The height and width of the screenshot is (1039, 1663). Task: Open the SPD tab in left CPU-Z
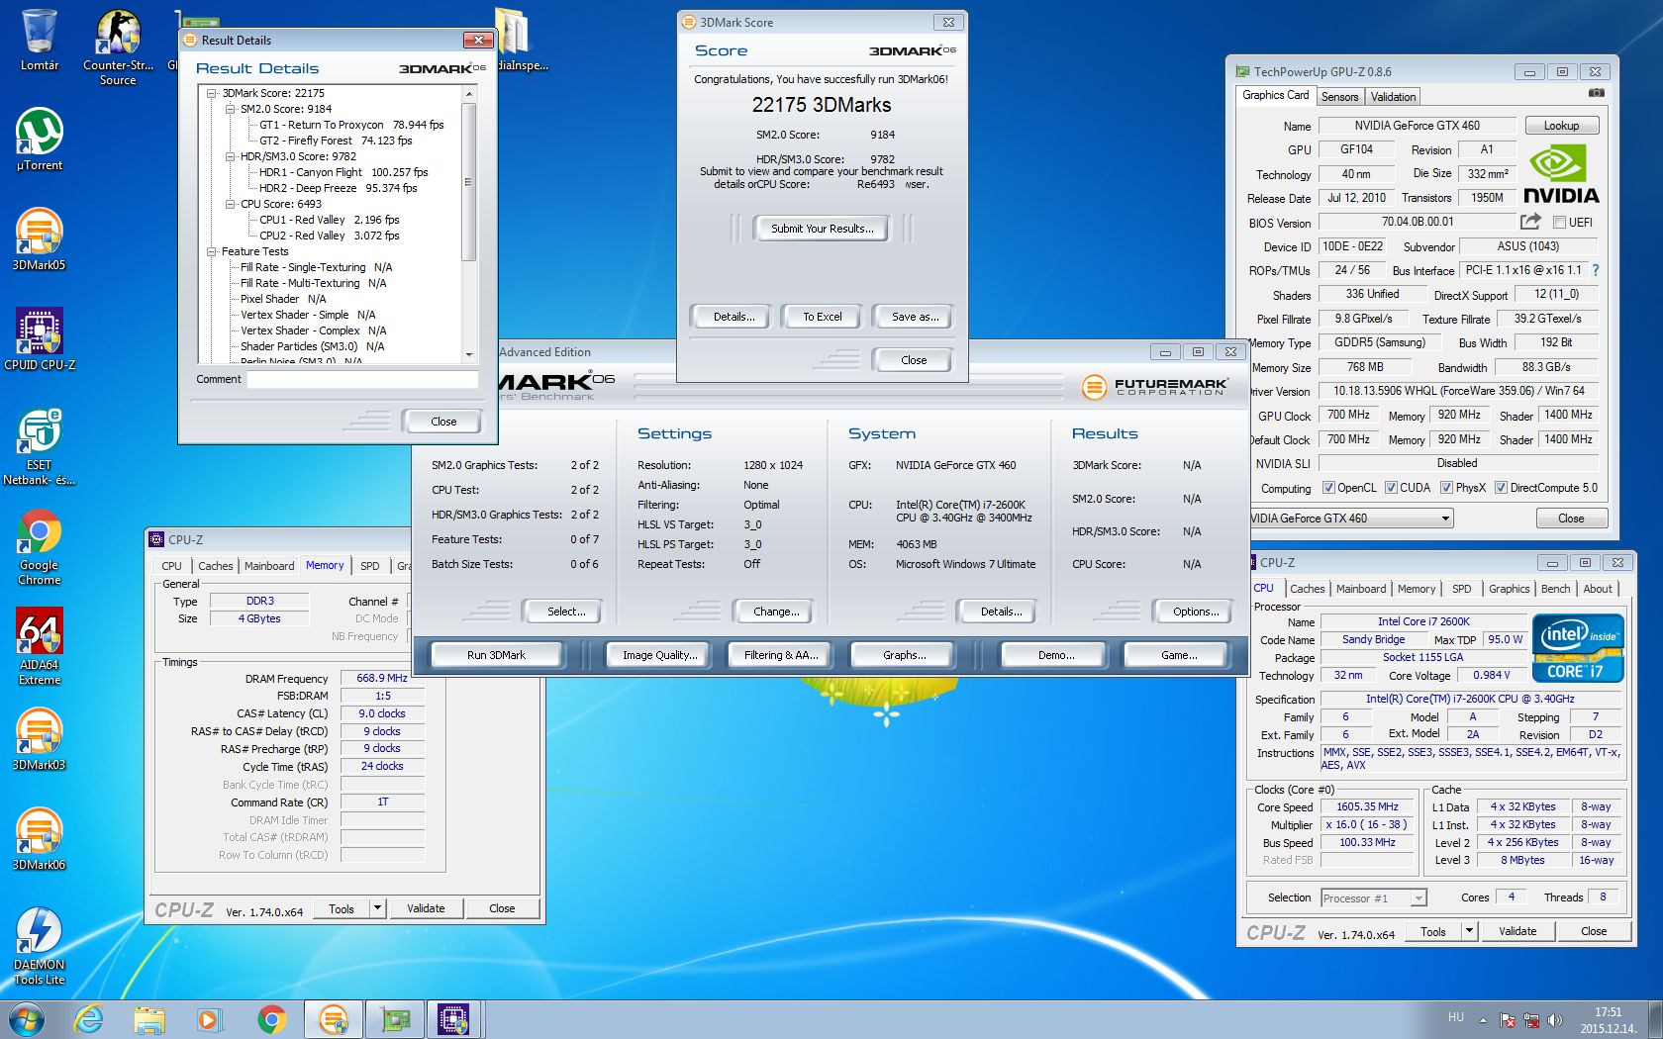click(369, 566)
